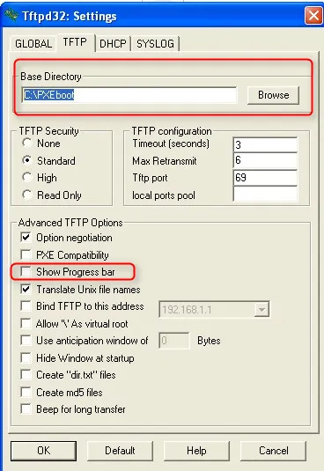
Task: Expand the bind address dropdown arrow
Action: pyautogui.click(x=261, y=309)
